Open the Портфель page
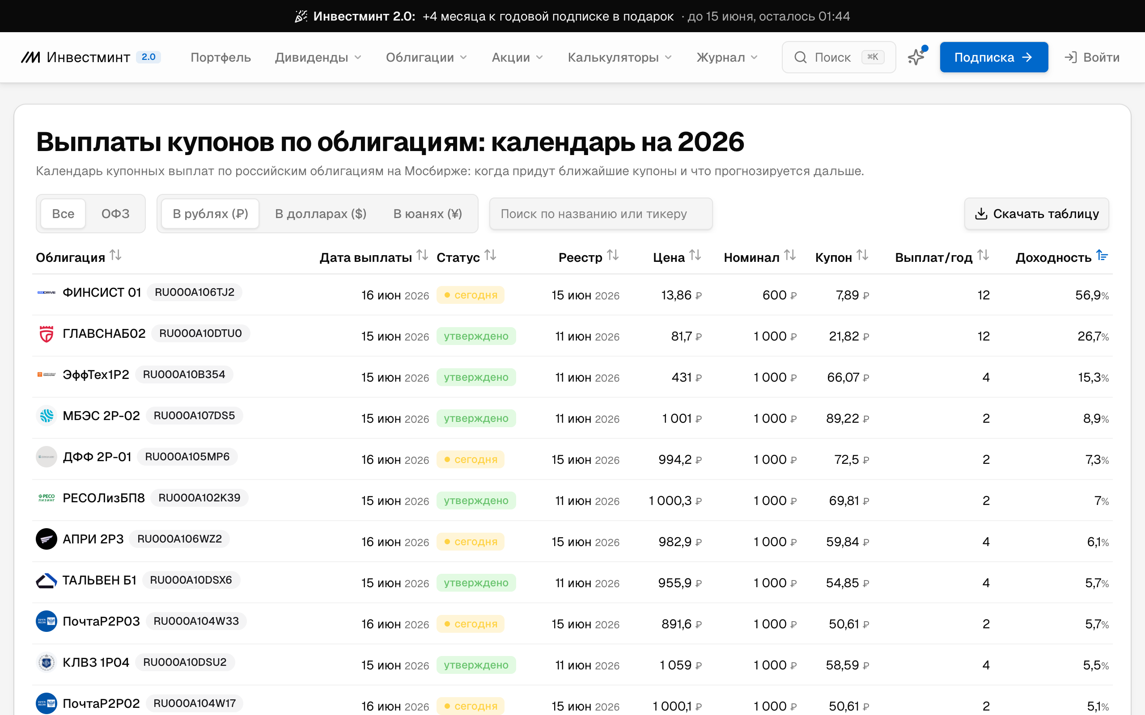Image resolution: width=1145 pixels, height=715 pixels. pos(221,57)
